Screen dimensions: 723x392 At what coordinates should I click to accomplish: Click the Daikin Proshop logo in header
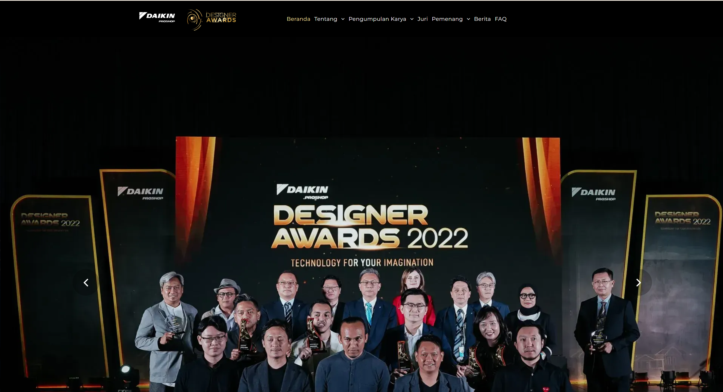click(157, 17)
